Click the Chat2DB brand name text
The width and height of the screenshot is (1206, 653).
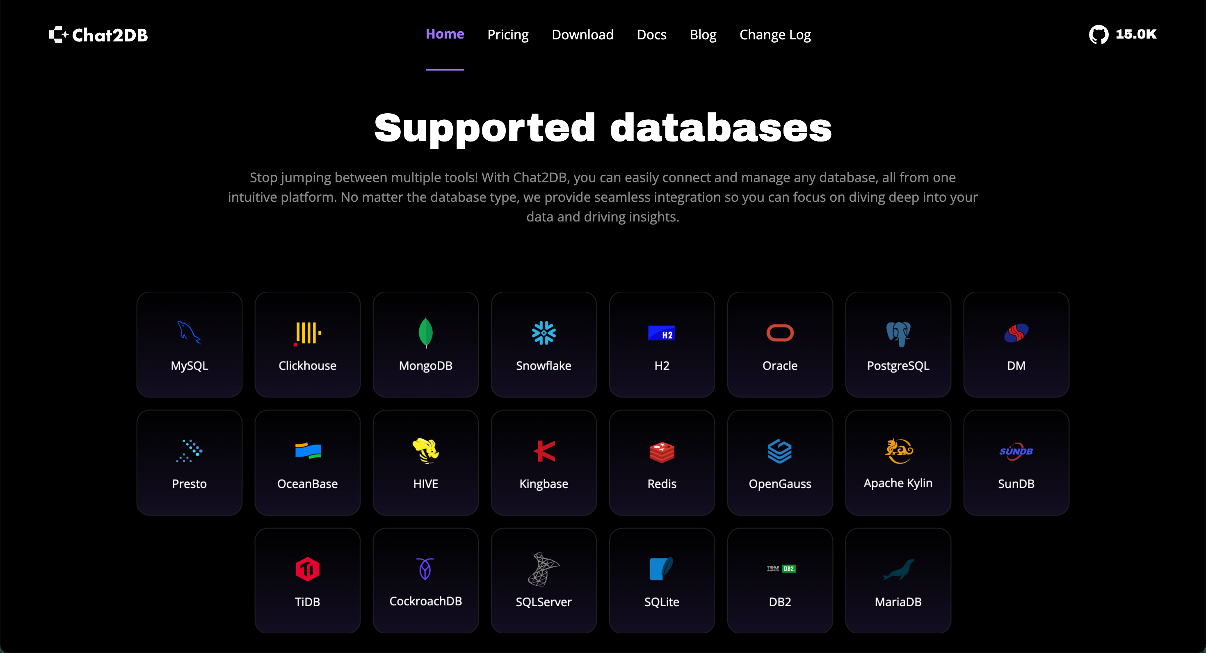pos(110,35)
